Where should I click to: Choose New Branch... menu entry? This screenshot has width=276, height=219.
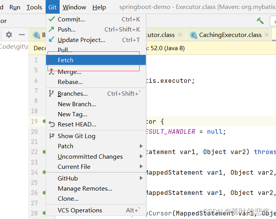tap(96, 104)
